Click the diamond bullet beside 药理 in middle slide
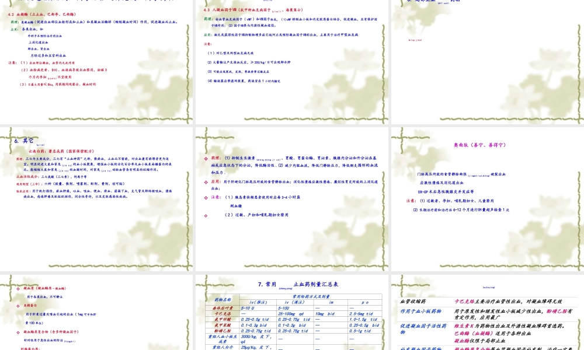Viewport: 584px width, 350px height. pyautogui.click(x=206, y=157)
